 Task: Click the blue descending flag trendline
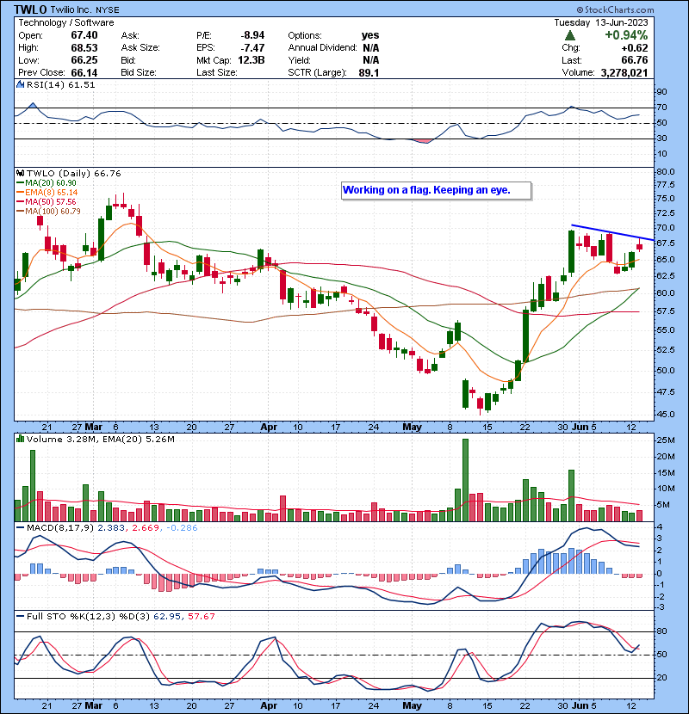click(613, 232)
